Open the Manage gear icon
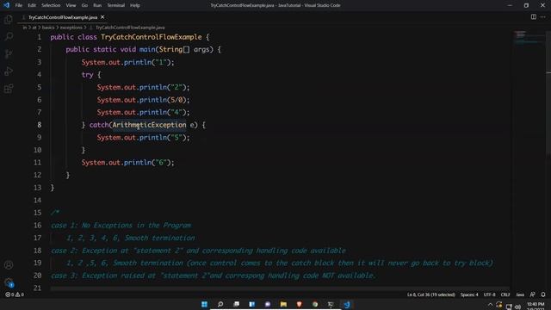Screen dimensions: 551x310 point(9,282)
